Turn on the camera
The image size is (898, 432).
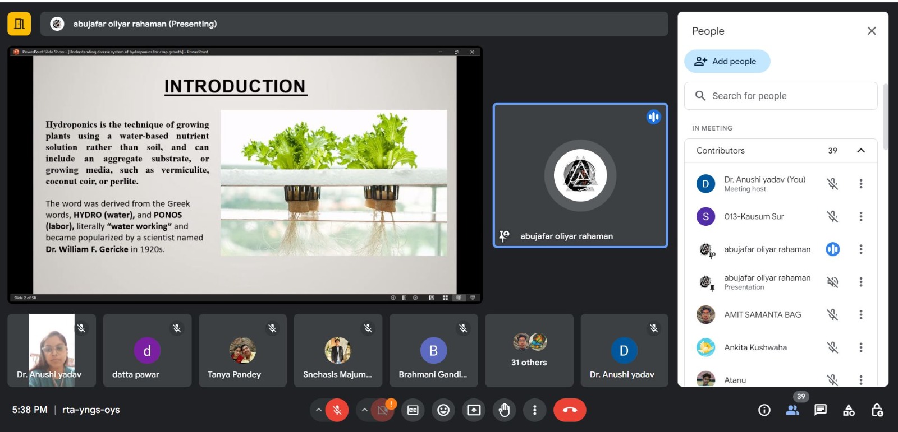point(383,410)
